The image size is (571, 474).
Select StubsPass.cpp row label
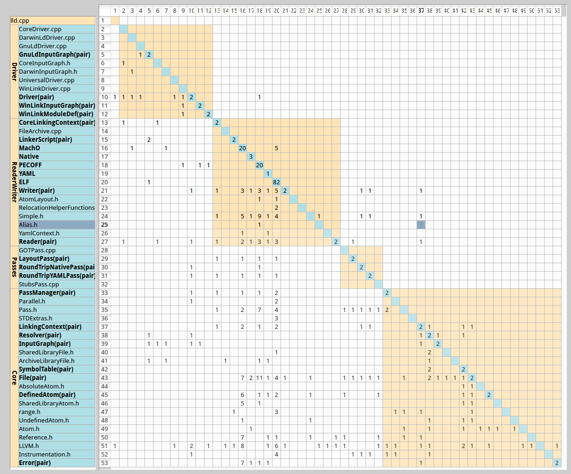tap(57, 284)
